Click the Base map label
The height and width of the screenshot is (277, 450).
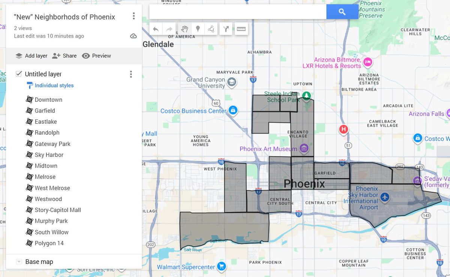[39, 262]
